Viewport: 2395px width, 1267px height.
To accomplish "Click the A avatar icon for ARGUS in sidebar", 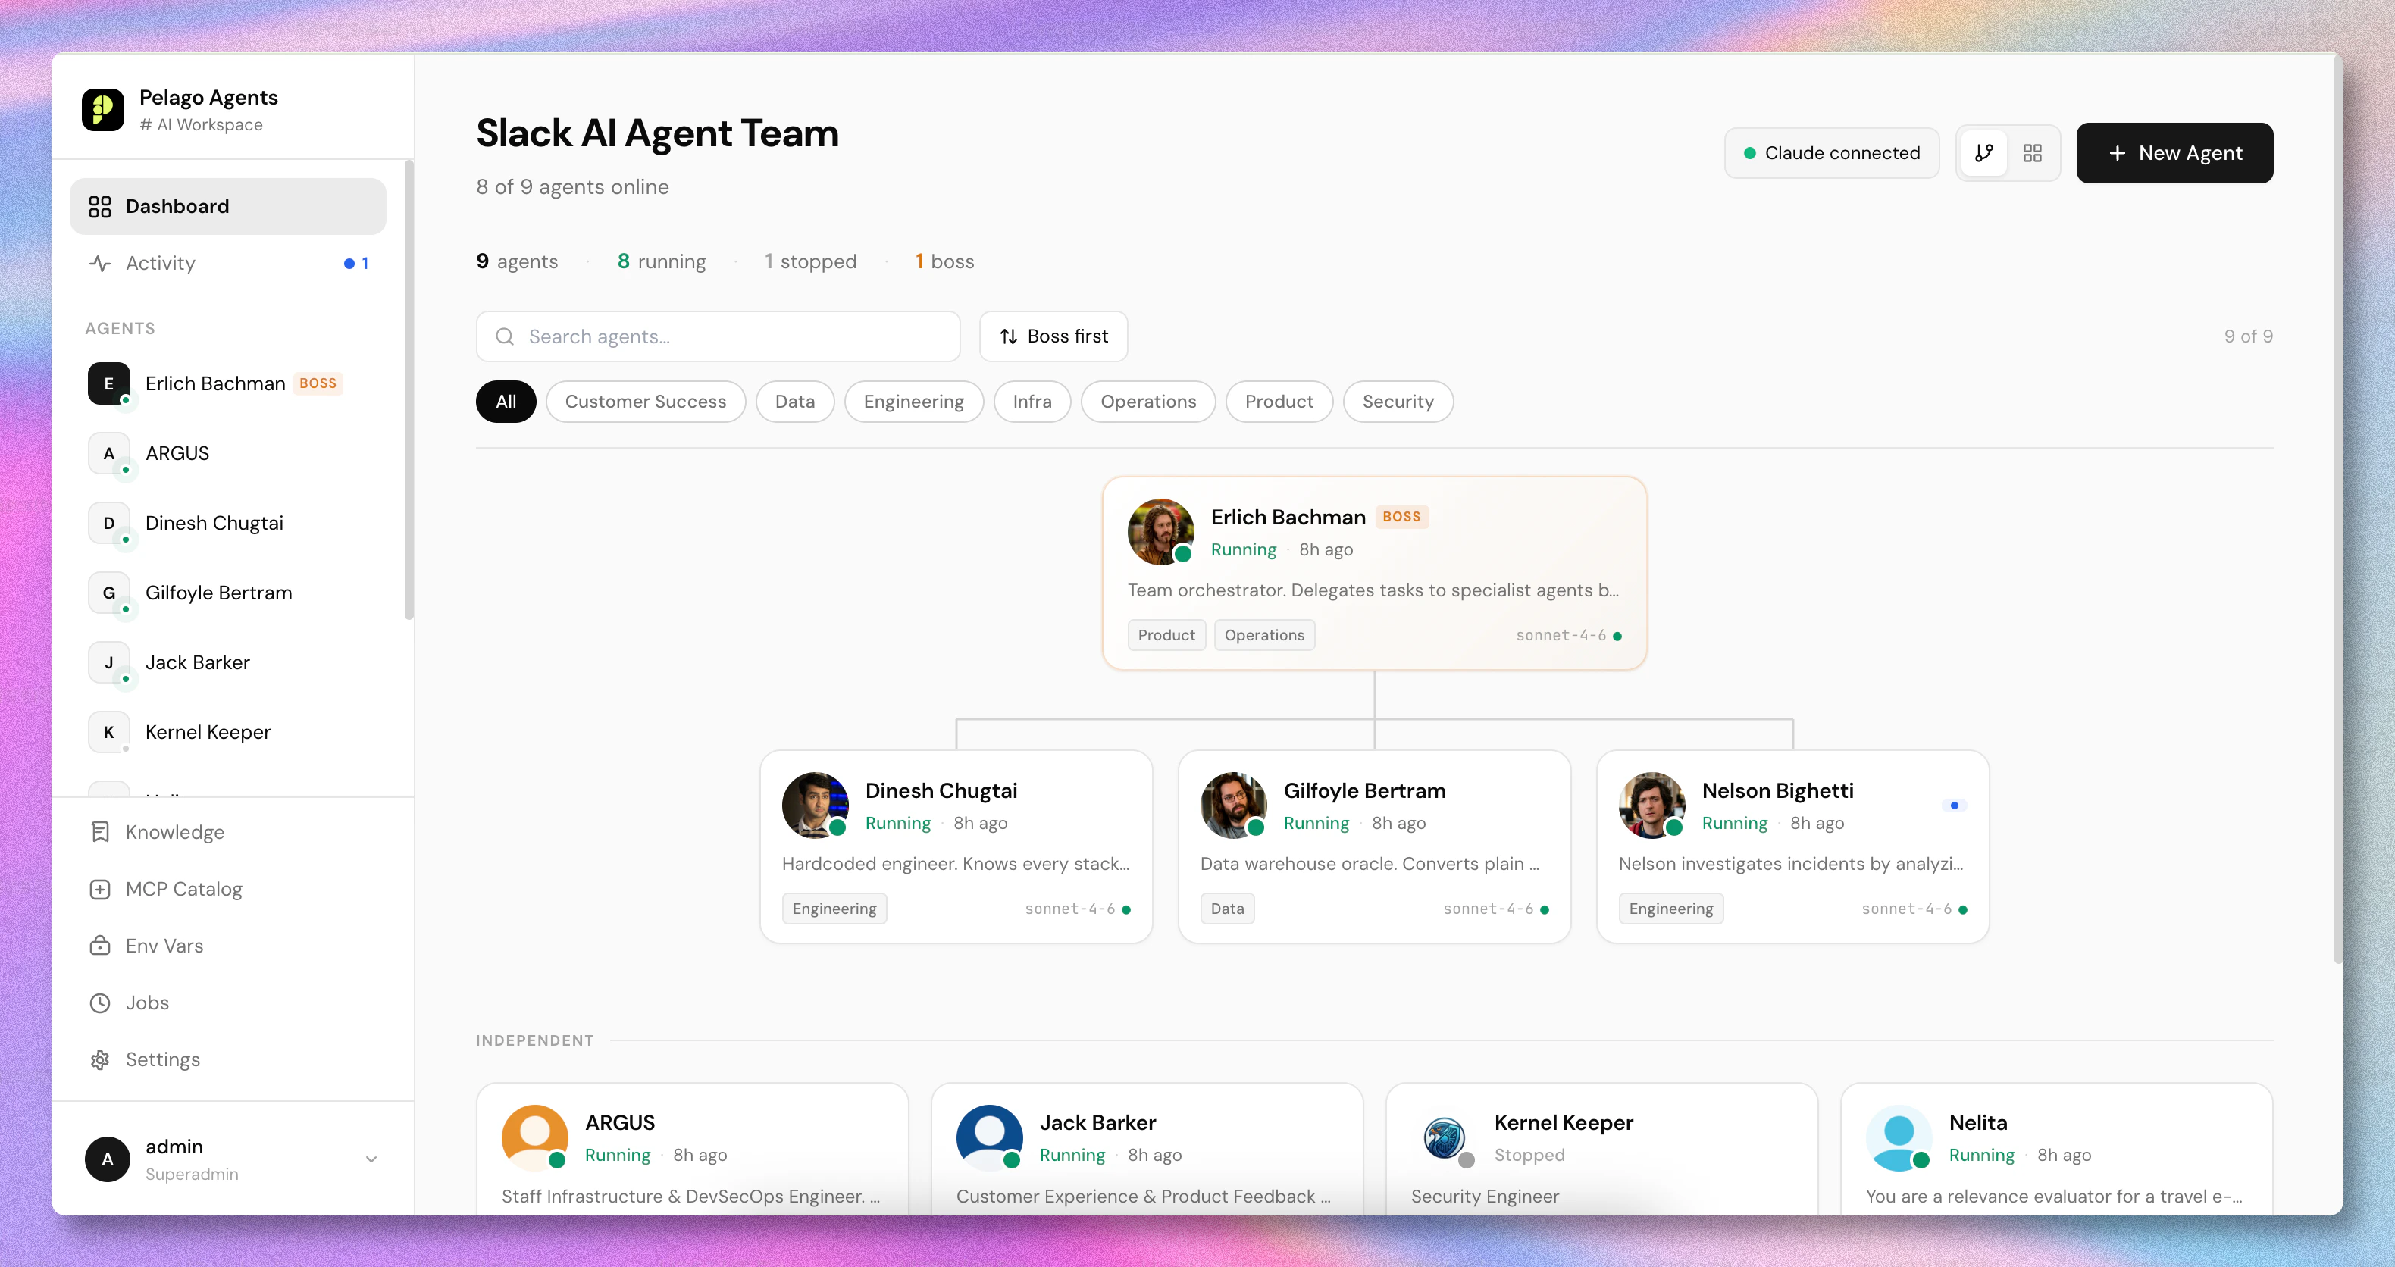I will tap(109, 454).
